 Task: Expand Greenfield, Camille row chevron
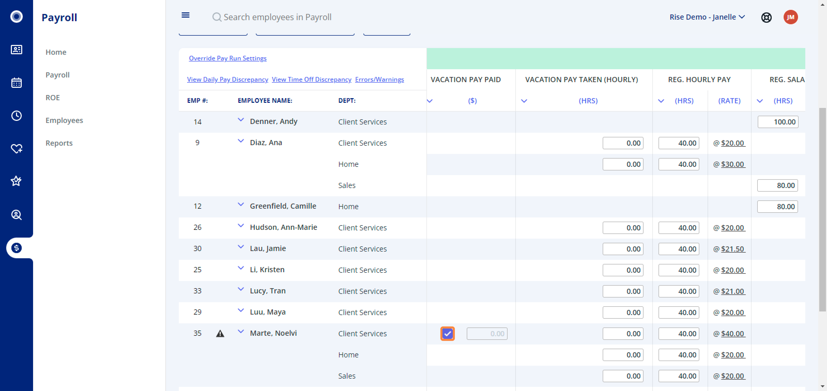pyautogui.click(x=240, y=204)
